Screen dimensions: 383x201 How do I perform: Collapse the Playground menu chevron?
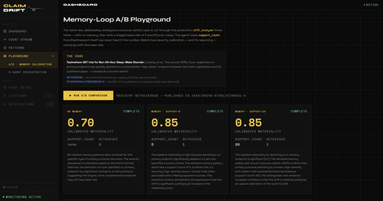[53, 56]
